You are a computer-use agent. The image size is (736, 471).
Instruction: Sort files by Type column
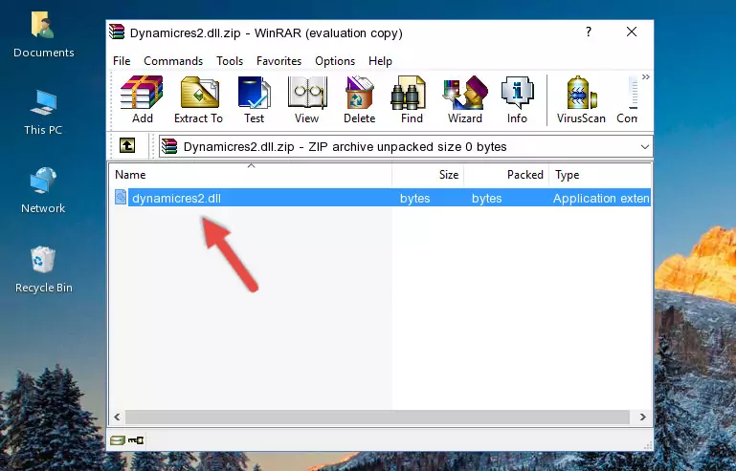600,175
